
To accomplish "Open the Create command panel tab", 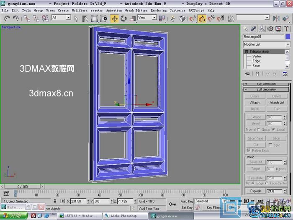I will 246,28.
